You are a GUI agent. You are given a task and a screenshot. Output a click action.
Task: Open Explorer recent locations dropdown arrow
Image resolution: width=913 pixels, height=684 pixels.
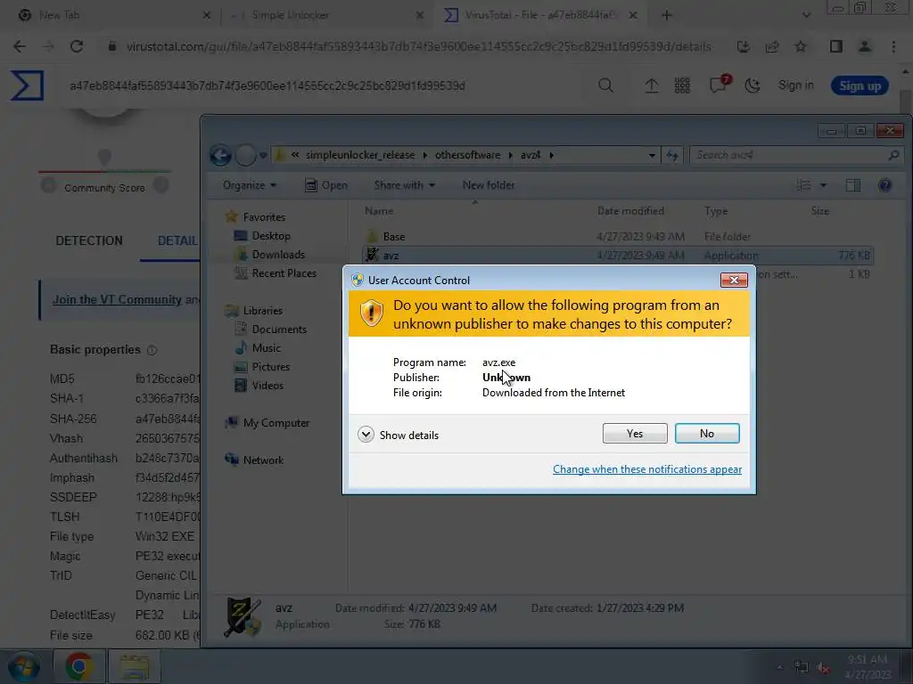point(263,155)
